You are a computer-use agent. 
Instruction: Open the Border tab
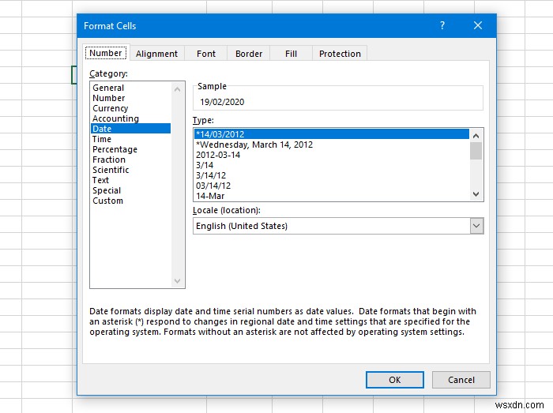(x=249, y=54)
